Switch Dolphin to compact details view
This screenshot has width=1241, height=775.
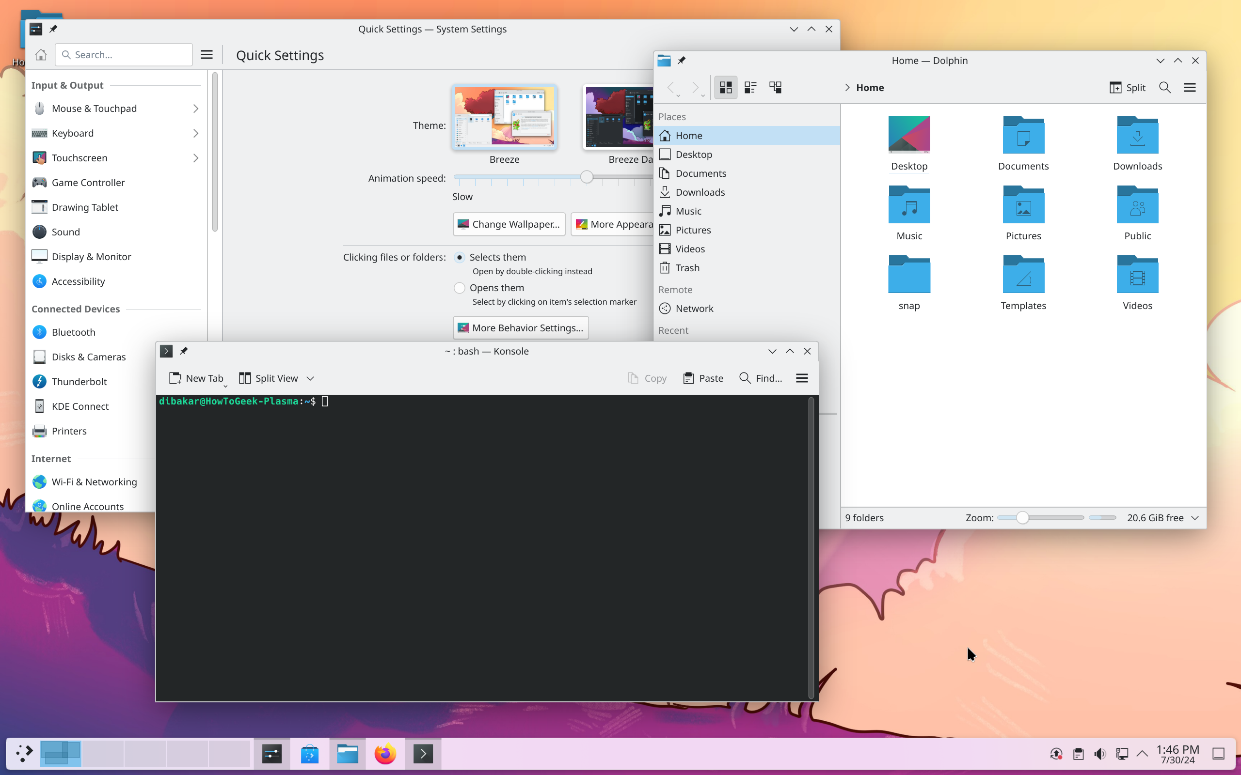[x=750, y=87]
